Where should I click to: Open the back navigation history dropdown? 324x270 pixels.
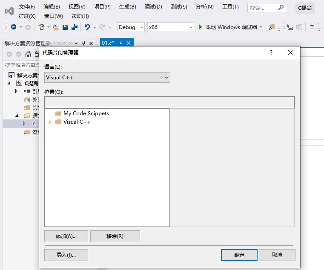(21, 27)
